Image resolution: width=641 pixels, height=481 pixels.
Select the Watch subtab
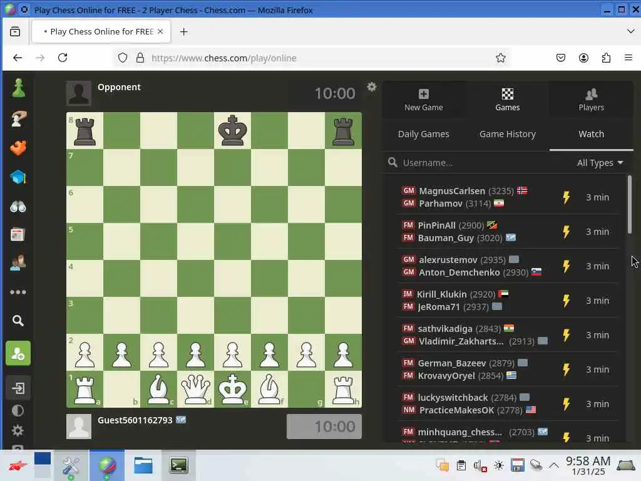(591, 134)
